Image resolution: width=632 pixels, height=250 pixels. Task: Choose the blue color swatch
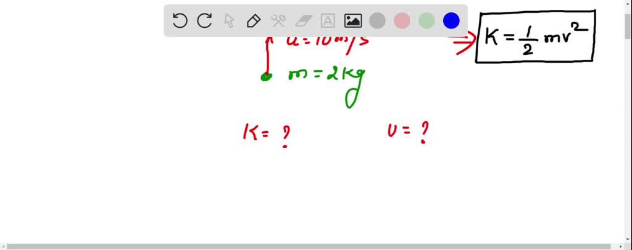coord(451,20)
